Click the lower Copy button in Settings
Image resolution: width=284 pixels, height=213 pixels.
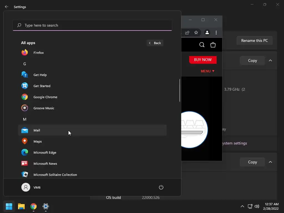coord(252,162)
